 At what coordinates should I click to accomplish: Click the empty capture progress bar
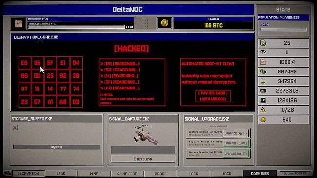pos(143,150)
